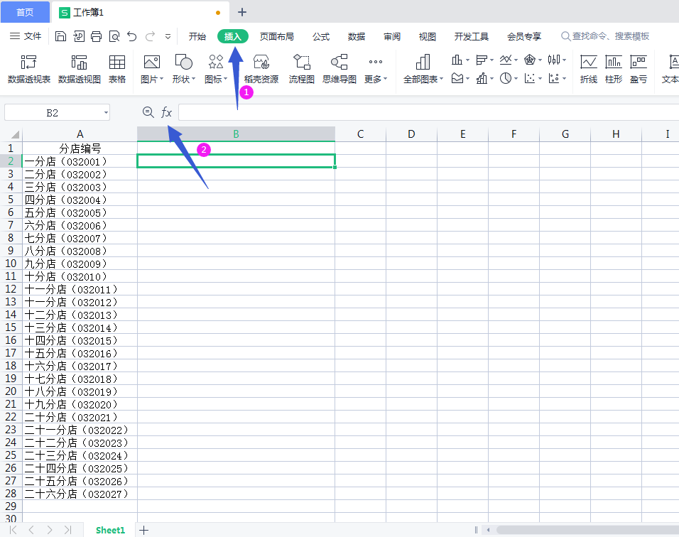Screen dimensions: 679x537
Task: Expand the Name Box dropdown arrow
Action: (x=106, y=113)
